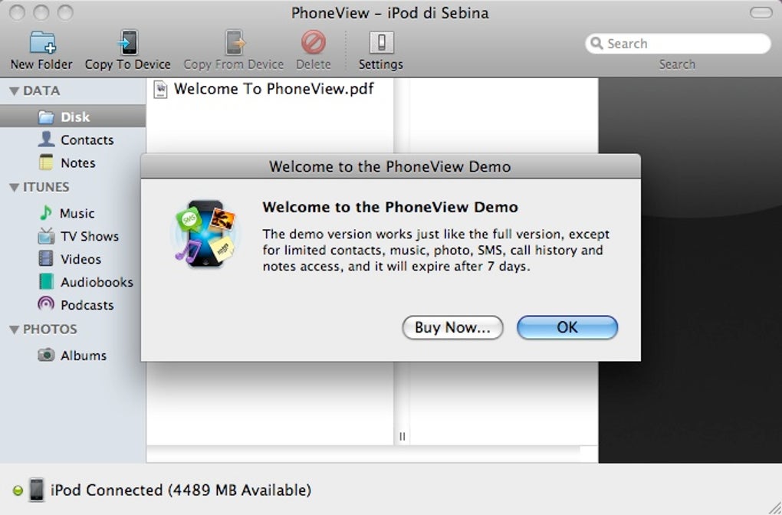Click the ITUNES section header text
The image size is (782, 515).
[x=46, y=187]
